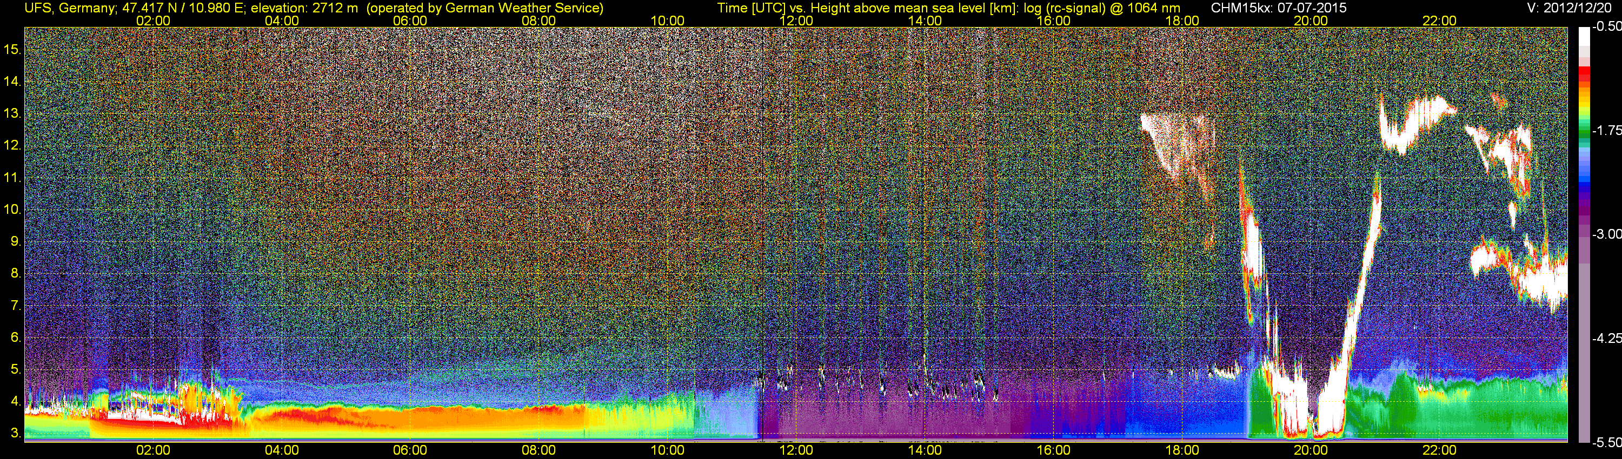The height and width of the screenshot is (459, 1622).
Task: Click the height axis label '4.'
Action: point(16,402)
